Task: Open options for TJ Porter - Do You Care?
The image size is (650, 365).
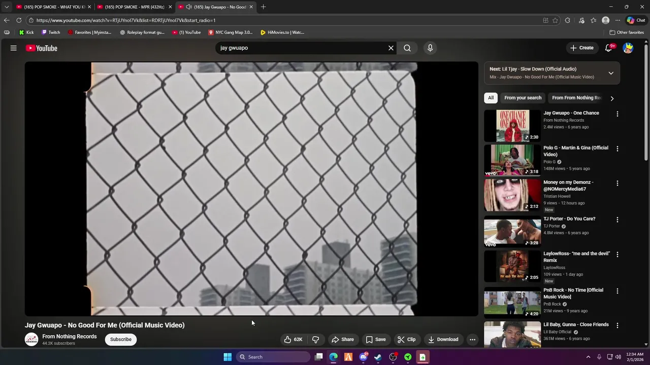Action: point(617,220)
